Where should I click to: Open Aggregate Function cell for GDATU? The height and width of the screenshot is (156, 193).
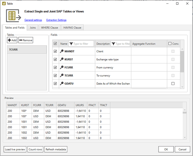tap(149, 84)
